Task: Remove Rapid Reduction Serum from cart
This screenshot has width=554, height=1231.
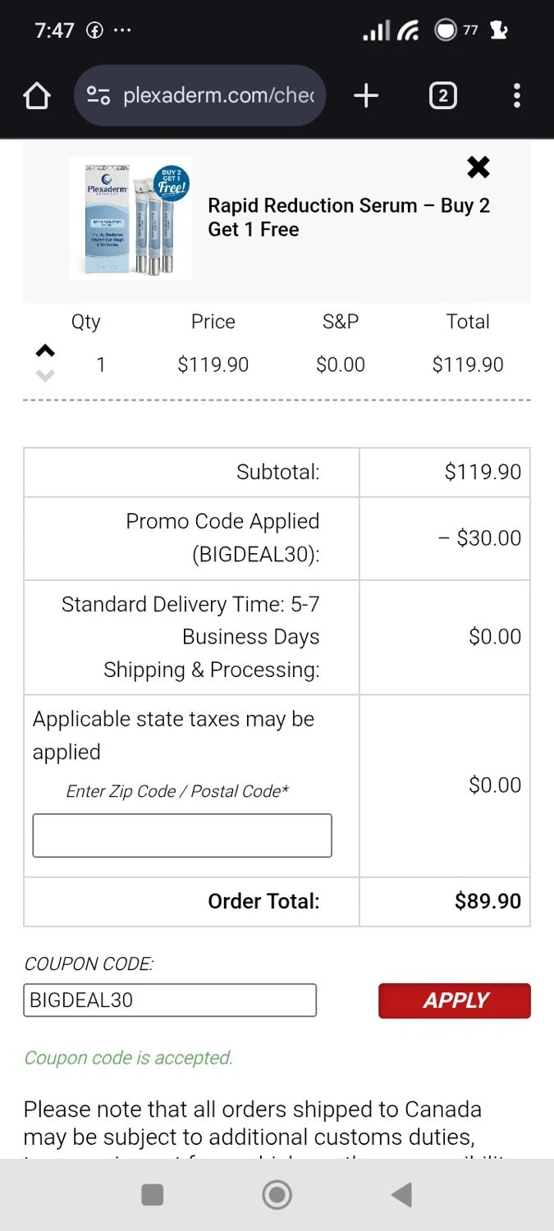Action: (x=478, y=167)
